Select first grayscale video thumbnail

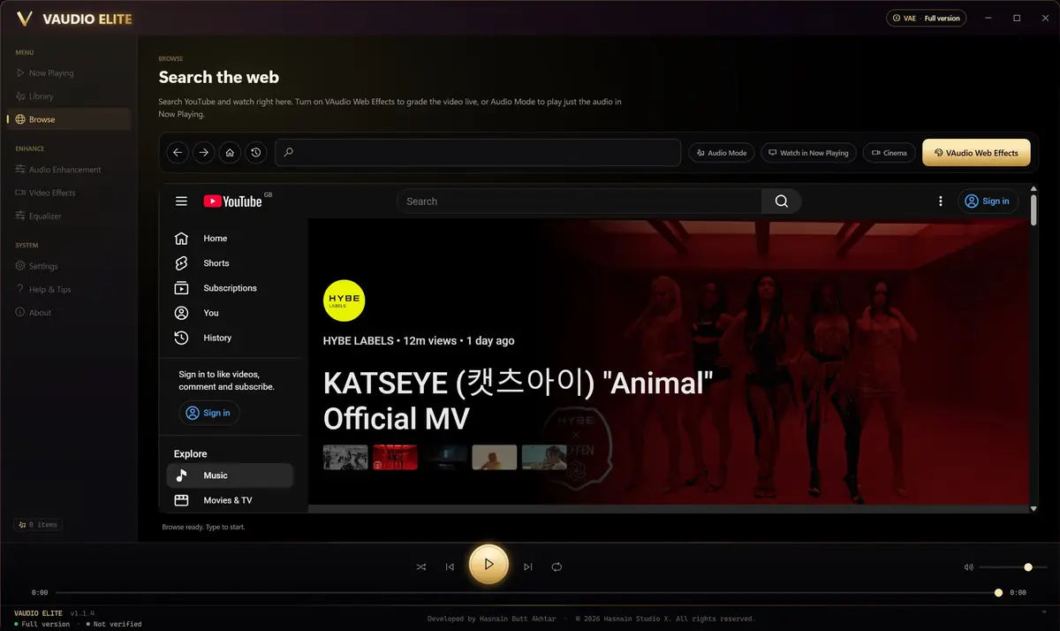345,457
